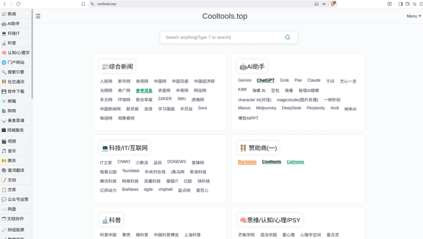Click the search magnifier icon in search box
The image size is (423, 239).
tap(288, 37)
